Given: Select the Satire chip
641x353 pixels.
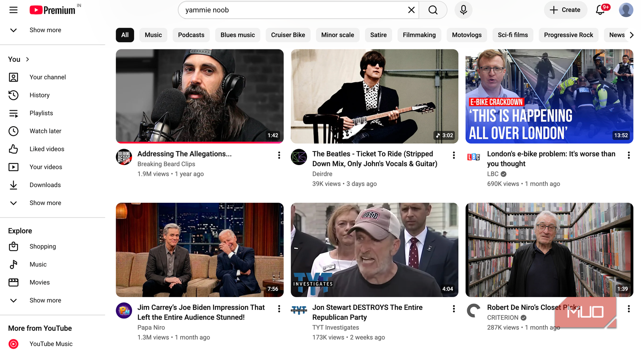Looking at the screenshot, I should pos(378,35).
